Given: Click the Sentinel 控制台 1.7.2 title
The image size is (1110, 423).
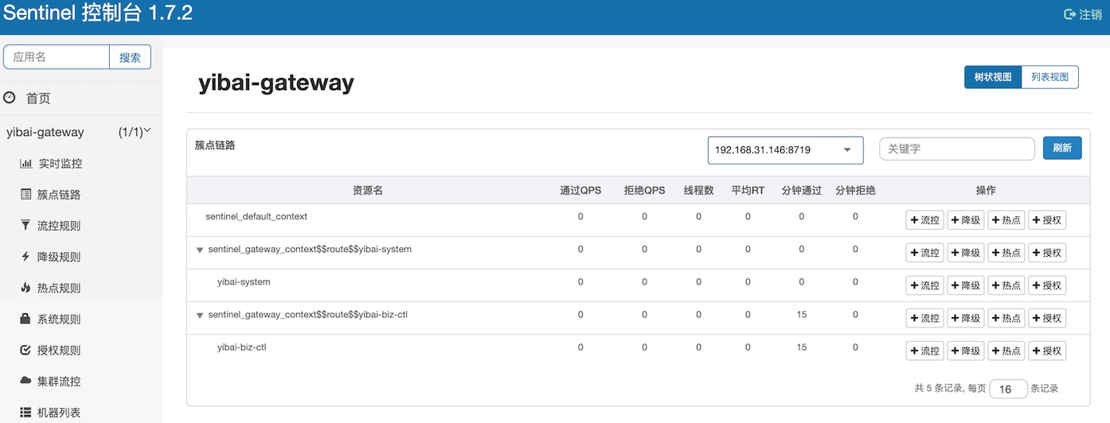Looking at the screenshot, I should [x=98, y=14].
